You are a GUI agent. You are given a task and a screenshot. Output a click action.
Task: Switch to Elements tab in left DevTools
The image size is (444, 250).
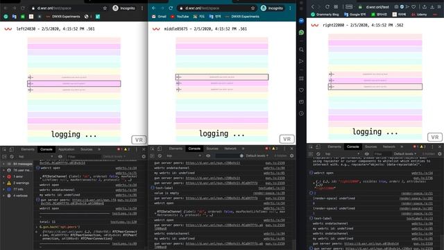pyautogui.click(x=28, y=149)
